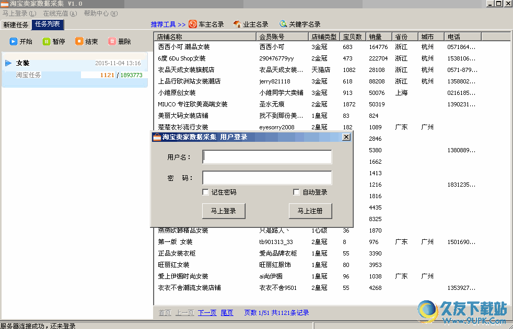
Task: Open the 业主名录 house icon
Action: (237, 24)
